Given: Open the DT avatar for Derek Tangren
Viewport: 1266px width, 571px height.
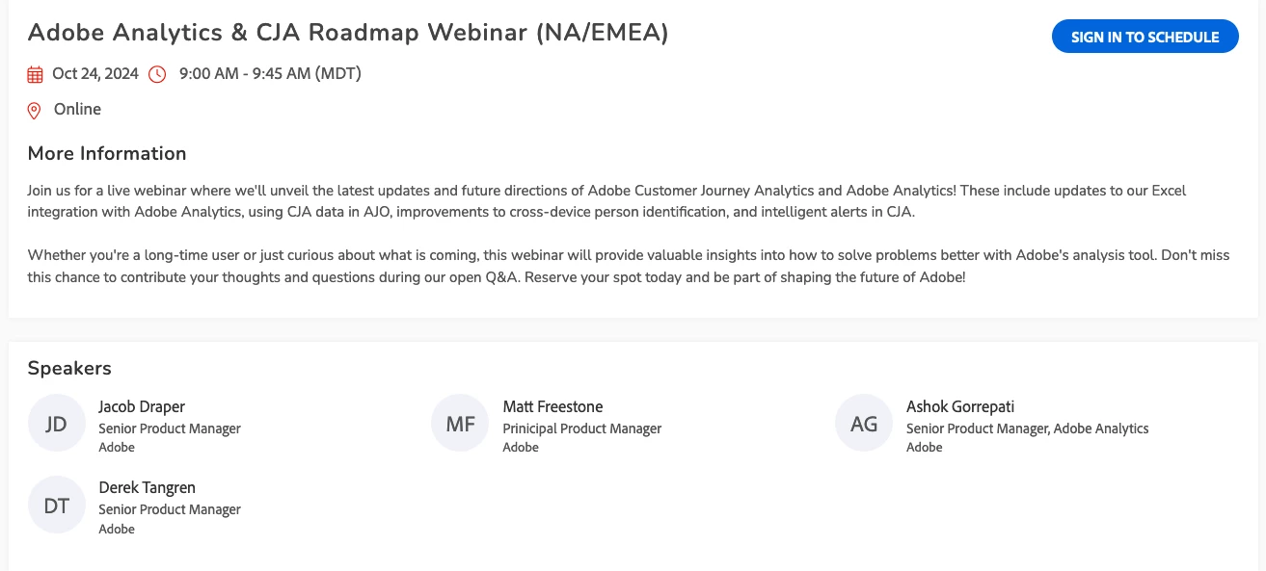Looking at the screenshot, I should click(x=56, y=505).
